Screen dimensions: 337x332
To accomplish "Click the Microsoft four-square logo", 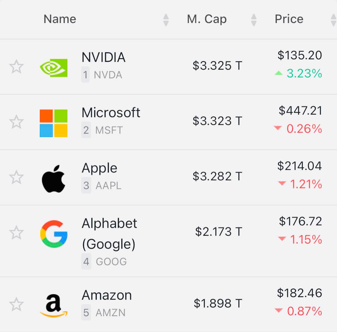I will pyautogui.click(x=54, y=123).
